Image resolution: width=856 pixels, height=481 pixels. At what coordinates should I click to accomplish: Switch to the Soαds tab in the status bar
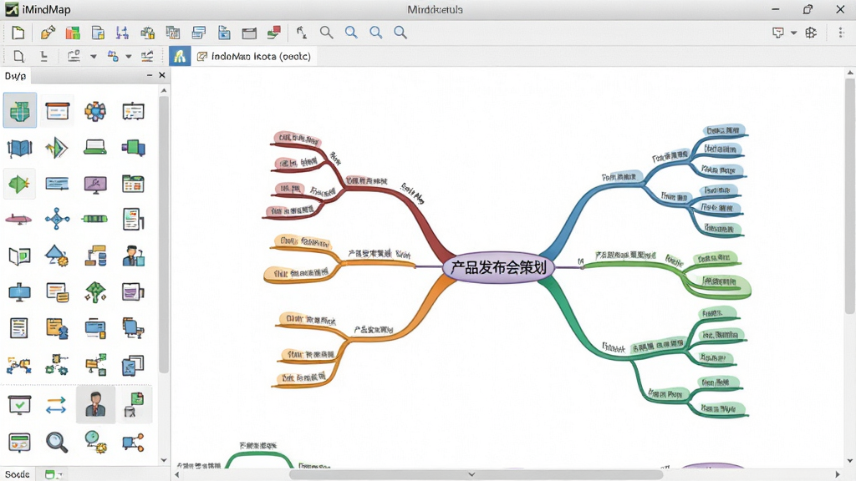pyautogui.click(x=18, y=474)
